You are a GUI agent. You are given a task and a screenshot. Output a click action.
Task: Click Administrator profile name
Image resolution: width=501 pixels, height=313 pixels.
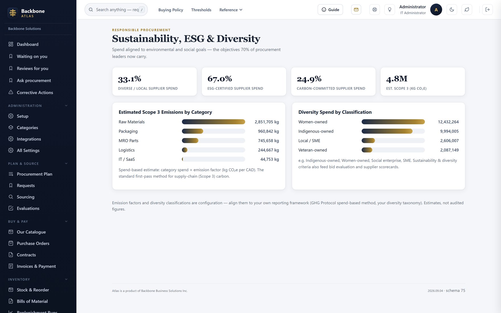click(x=412, y=7)
